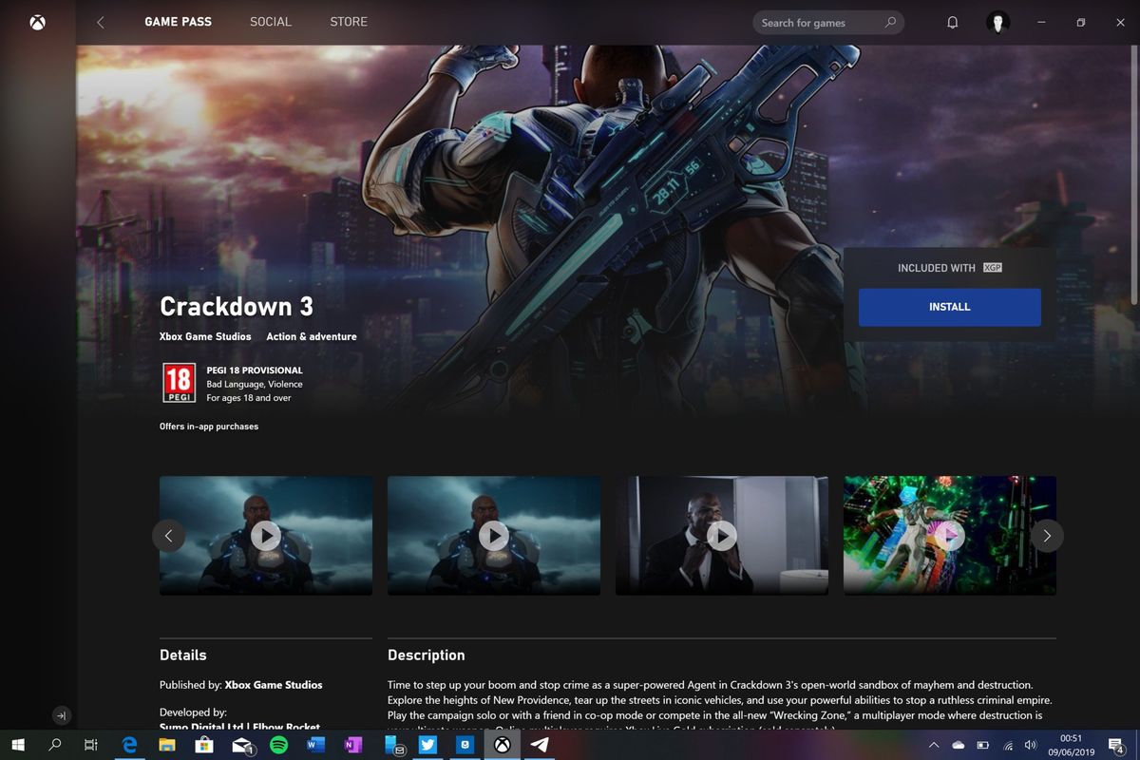This screenshot has width=1140, height=760.
Task: Click the Xbox logo in the top-left corner
Action: coord(37,22)
